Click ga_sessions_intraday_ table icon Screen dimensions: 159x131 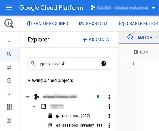[x=50, y=125]
